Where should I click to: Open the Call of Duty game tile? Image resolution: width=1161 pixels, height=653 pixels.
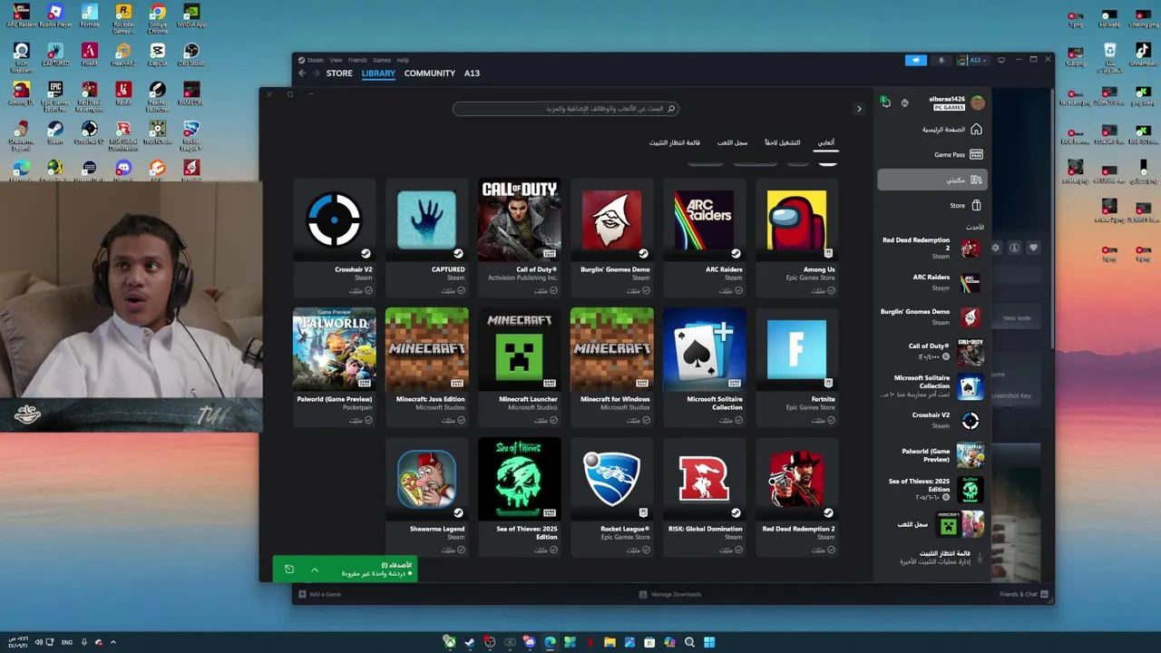click(519, 238)
